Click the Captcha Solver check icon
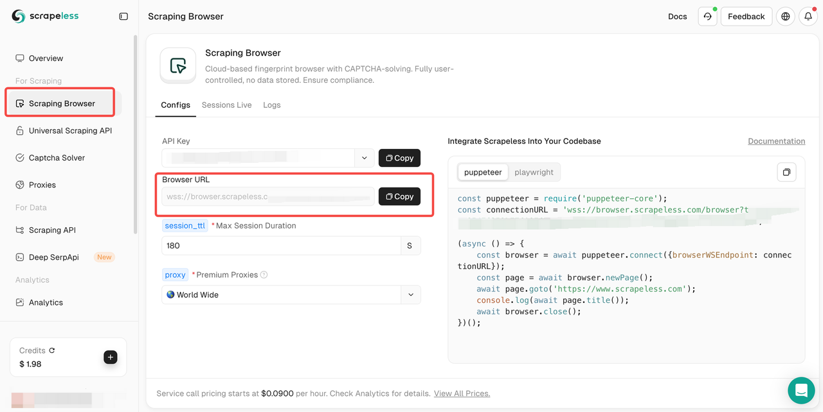Screen dimensions: 823x412 [20, 157]
